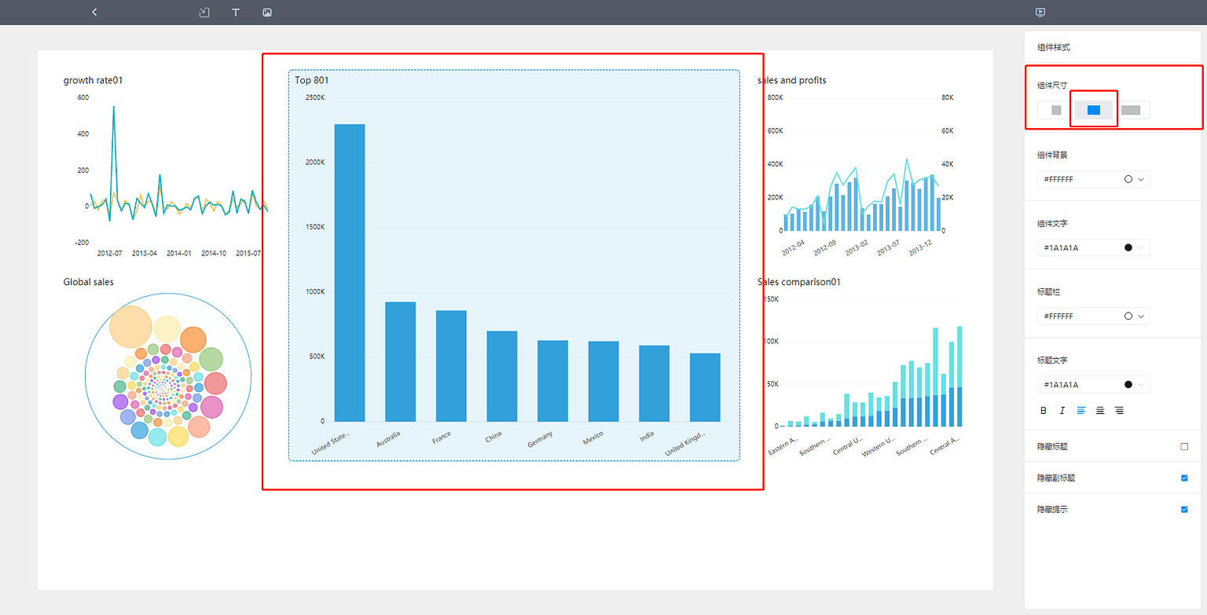Click the 'growth rate01' chart title
Viewport: 1207px width, 615px height.
coord(94,80)
